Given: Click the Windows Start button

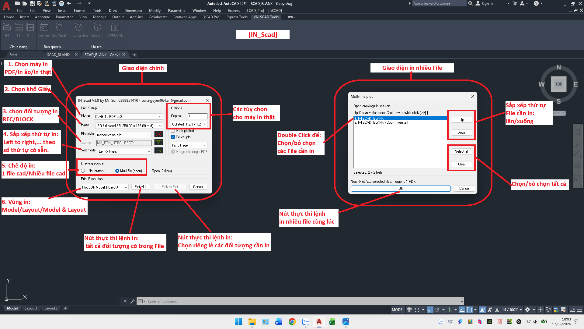Looking at the screenshot, I should pos(239,322).
